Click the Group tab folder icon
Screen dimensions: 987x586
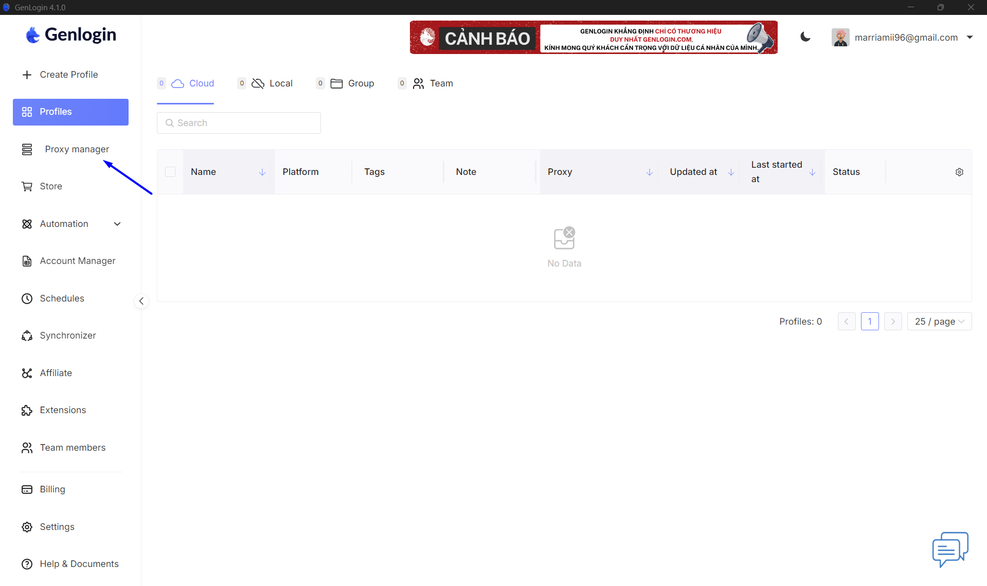click(336, 83)
